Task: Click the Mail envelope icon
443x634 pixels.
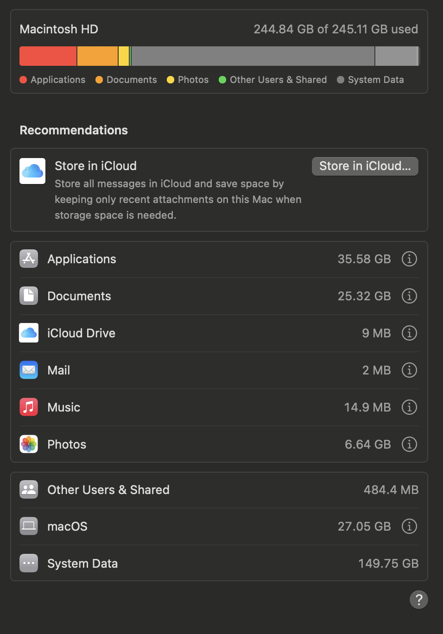Action: tap(28, 370)
